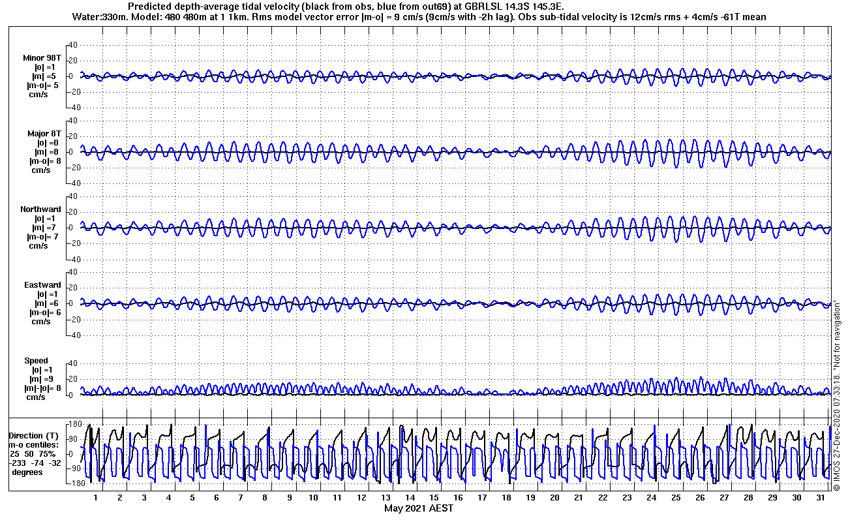Select the 'Major 8T' panel label
The height and width of the screenshot is (522, 848).
click(x=44, y=134)
